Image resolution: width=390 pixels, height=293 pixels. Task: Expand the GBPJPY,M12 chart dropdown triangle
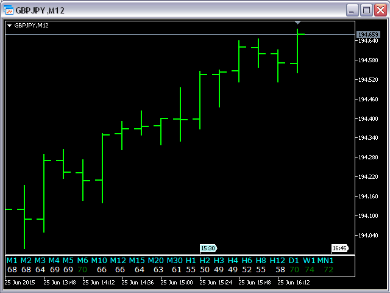pyautogui.click(x=10, y=26)
